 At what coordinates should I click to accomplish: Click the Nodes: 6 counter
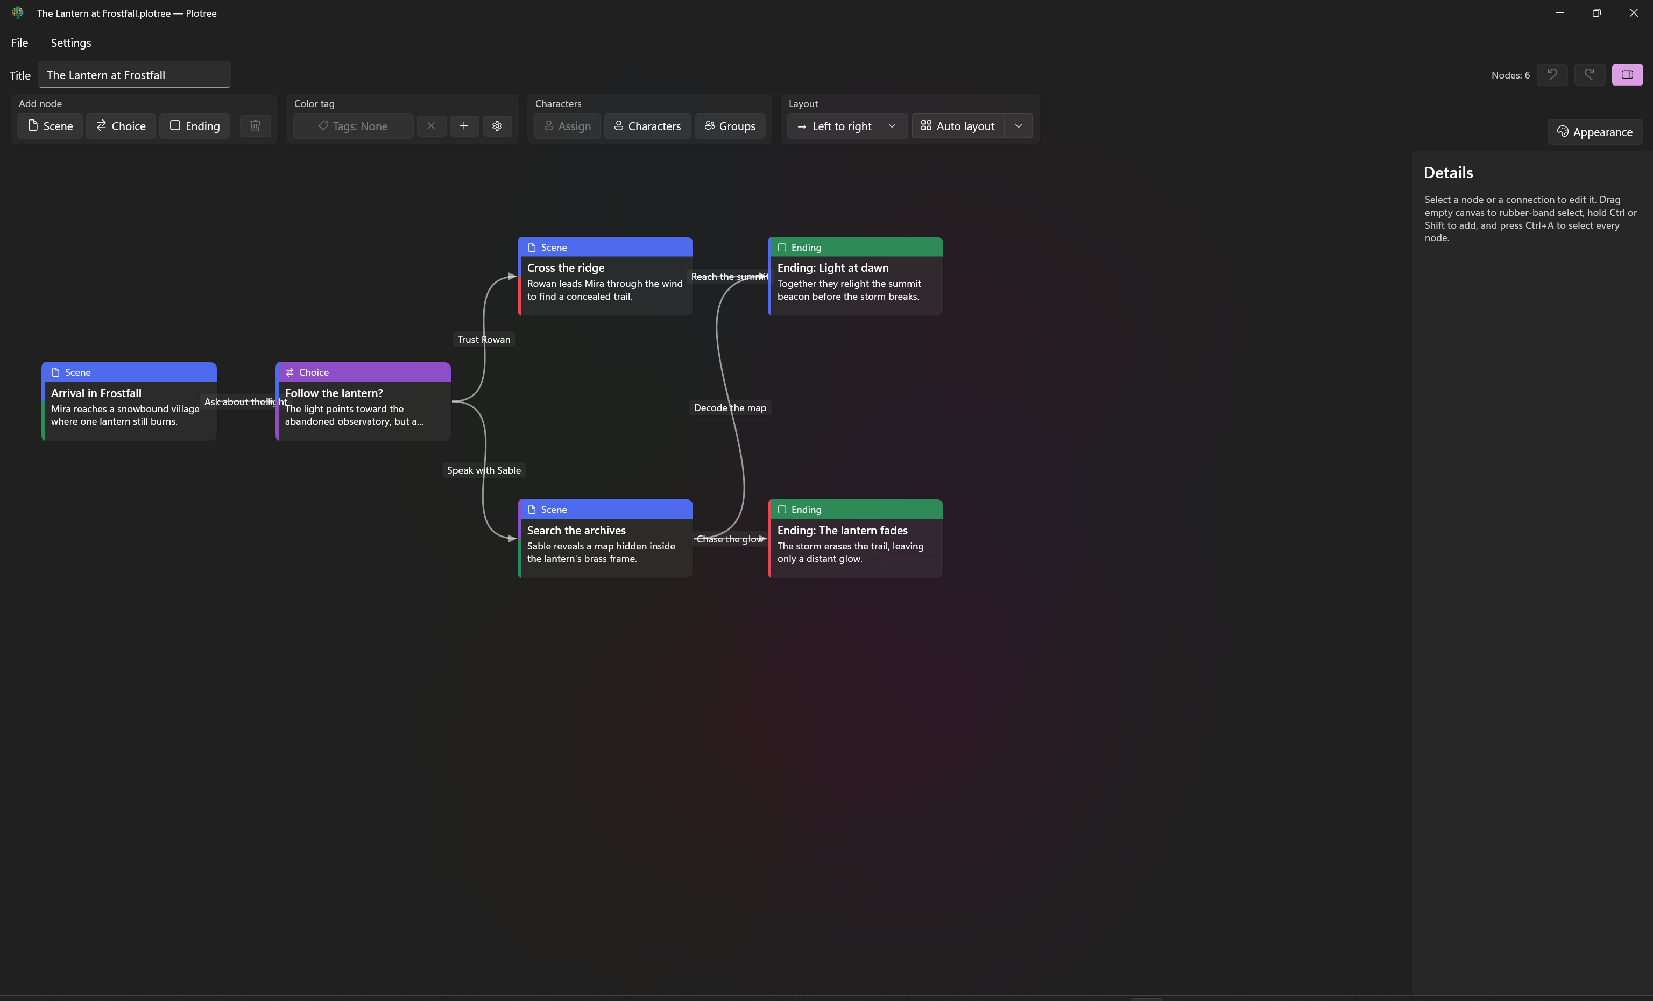pos(1511,75)
